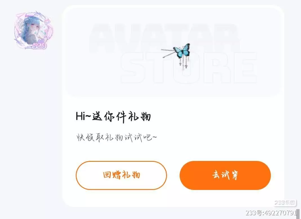
Task: Send a gift back with 回赠礼物
Action: pyautogui.click(x=121, y=175)
